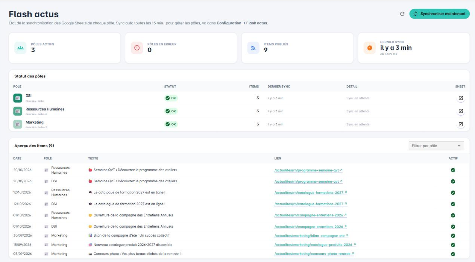Open the bilan-campagne-ete marketing link

click(311, 236)
